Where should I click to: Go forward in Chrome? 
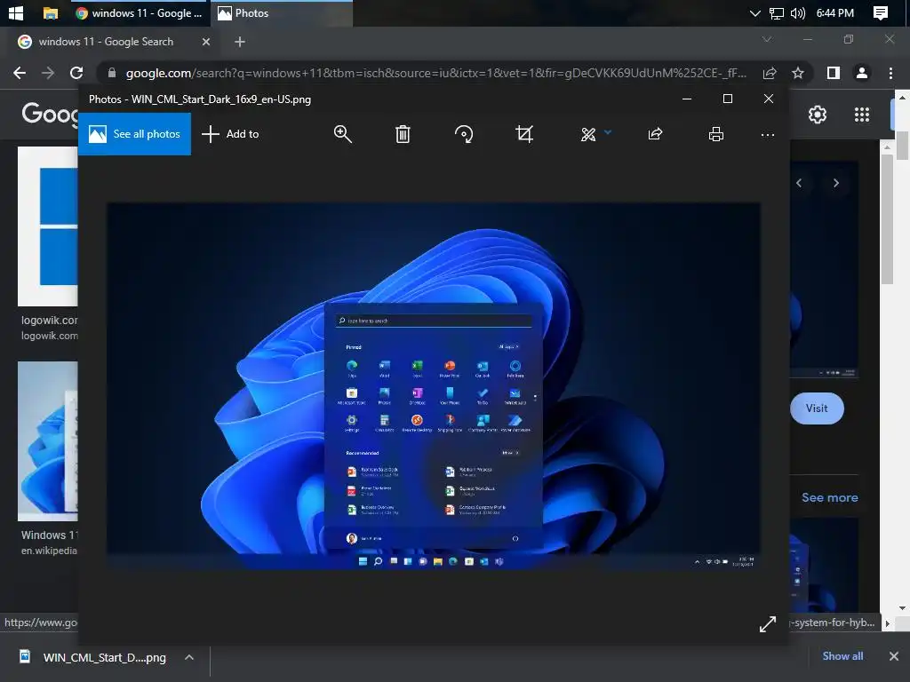(x=48, y=73)
